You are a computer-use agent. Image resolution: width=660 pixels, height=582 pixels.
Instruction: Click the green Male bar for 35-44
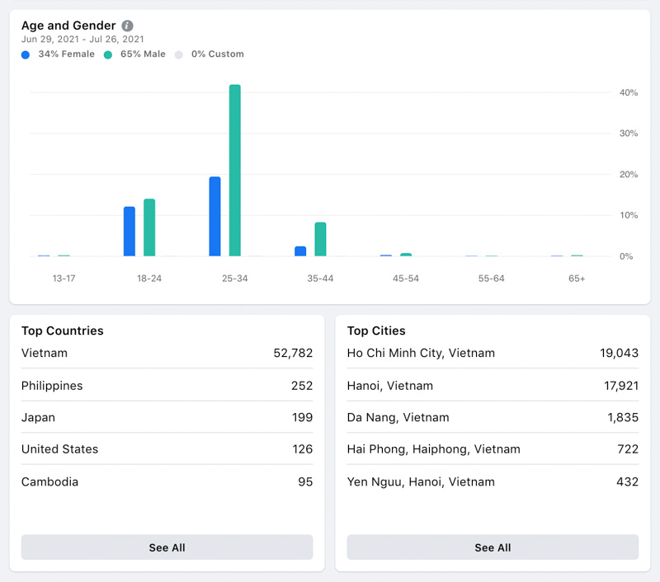click(x=320, y=239)
